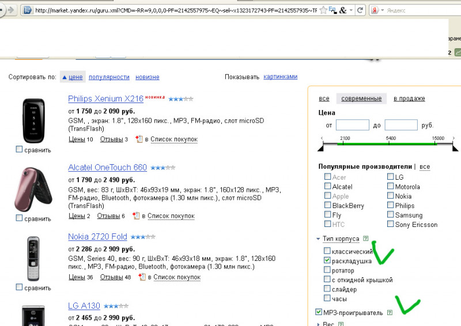This screenshot has width=461, height=326.
Task: Click the translate icon in address bar
Action: (x=332, y=10)
